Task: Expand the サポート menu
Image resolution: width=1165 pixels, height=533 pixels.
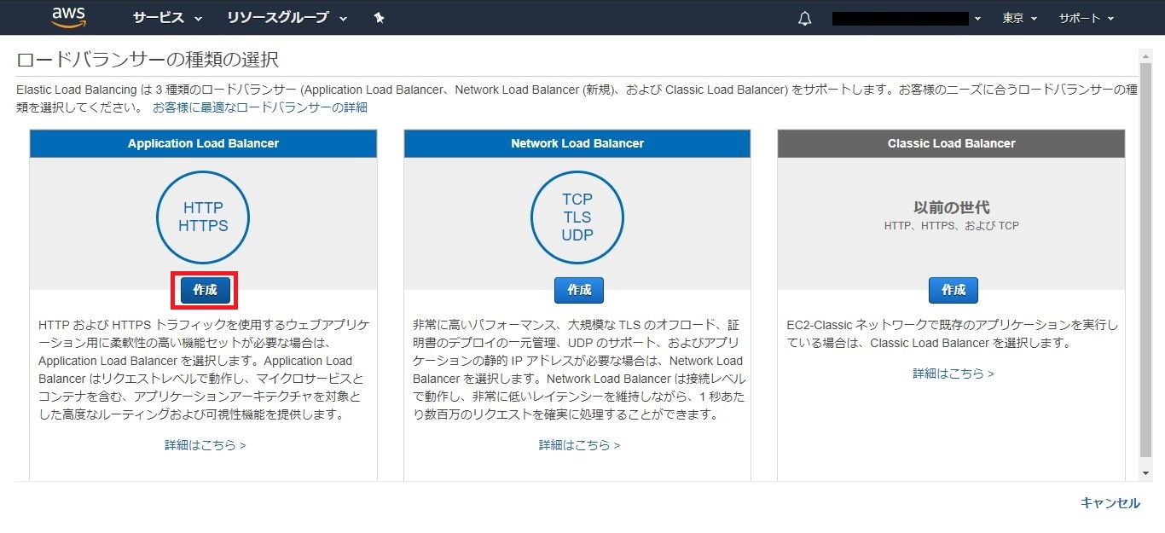Action: tap(1086, 18)
